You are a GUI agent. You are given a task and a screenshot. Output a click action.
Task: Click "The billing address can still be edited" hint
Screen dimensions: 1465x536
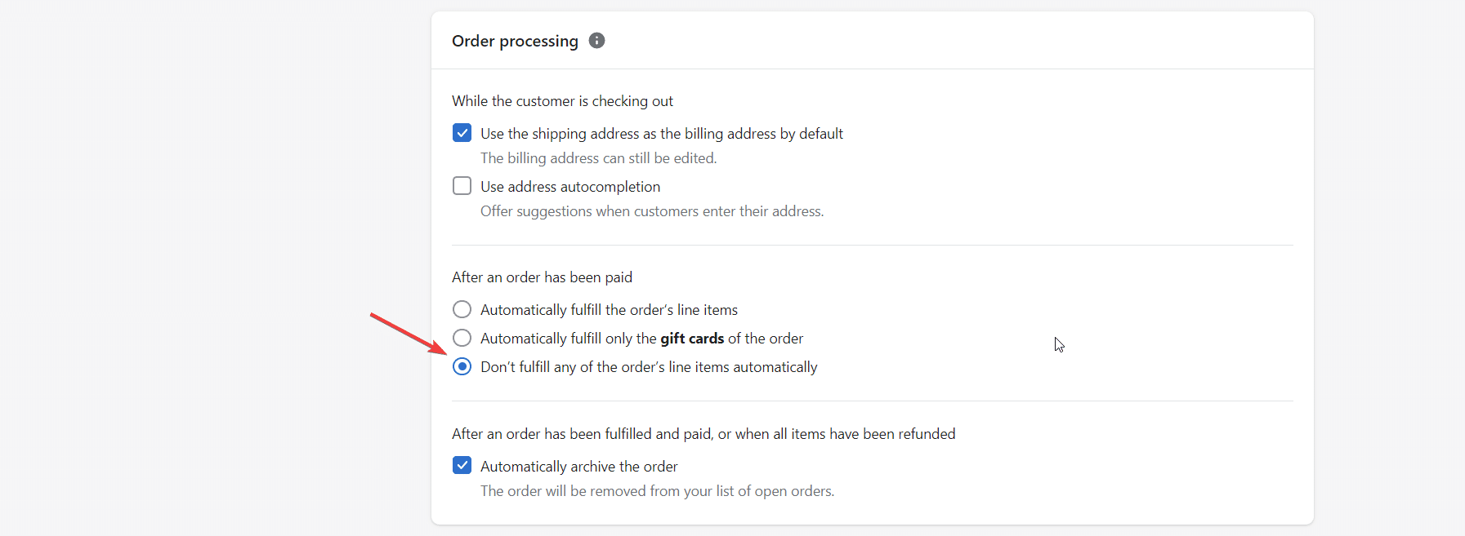(x=598, y=158)
